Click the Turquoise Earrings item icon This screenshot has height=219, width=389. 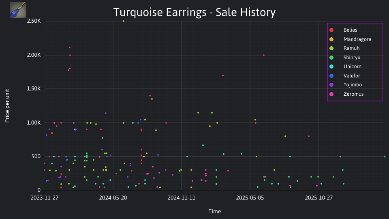click(x=18, y=10)
